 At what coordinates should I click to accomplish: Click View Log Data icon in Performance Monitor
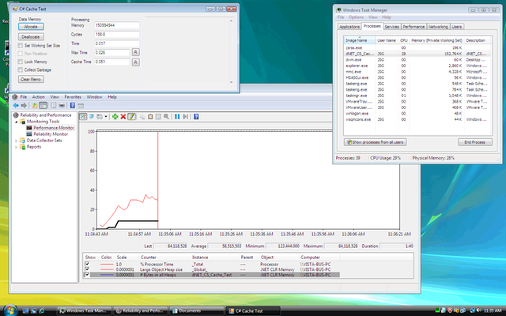pos(92,116)
